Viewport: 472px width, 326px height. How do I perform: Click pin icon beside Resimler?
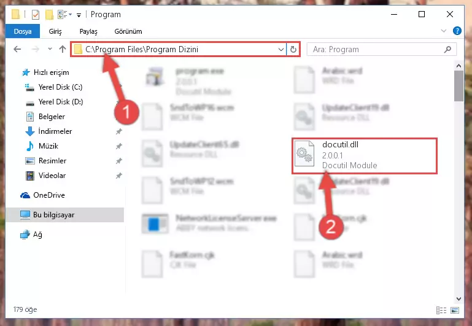click(x=119, y=161)
